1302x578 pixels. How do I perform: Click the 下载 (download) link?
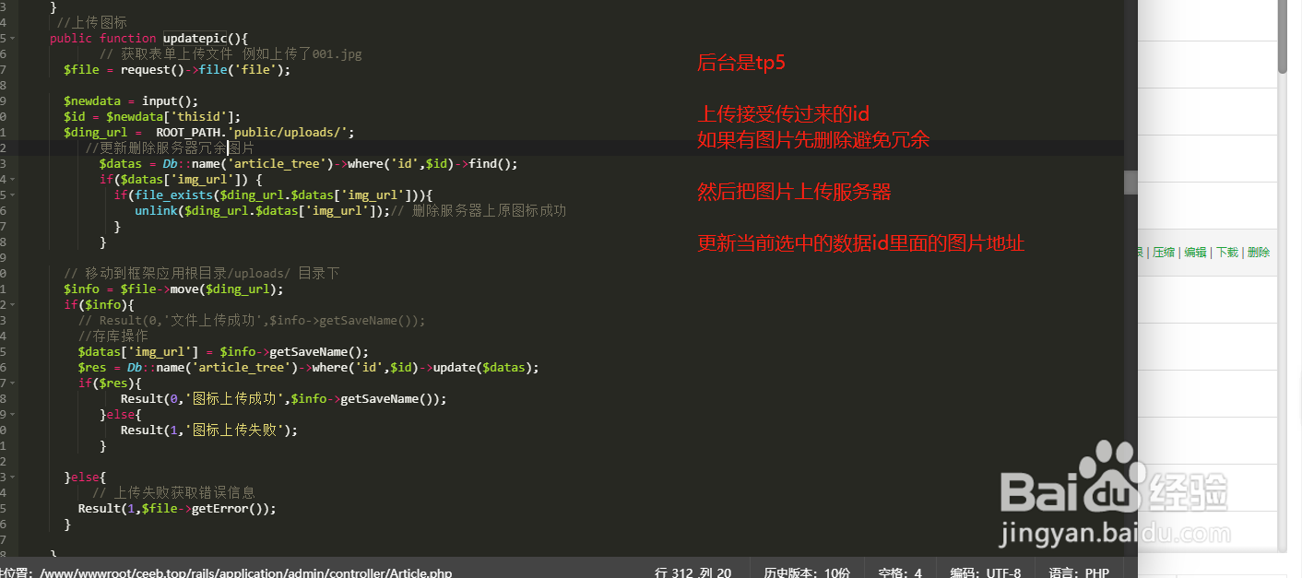pyautogui.click(x=1226, y=253)
